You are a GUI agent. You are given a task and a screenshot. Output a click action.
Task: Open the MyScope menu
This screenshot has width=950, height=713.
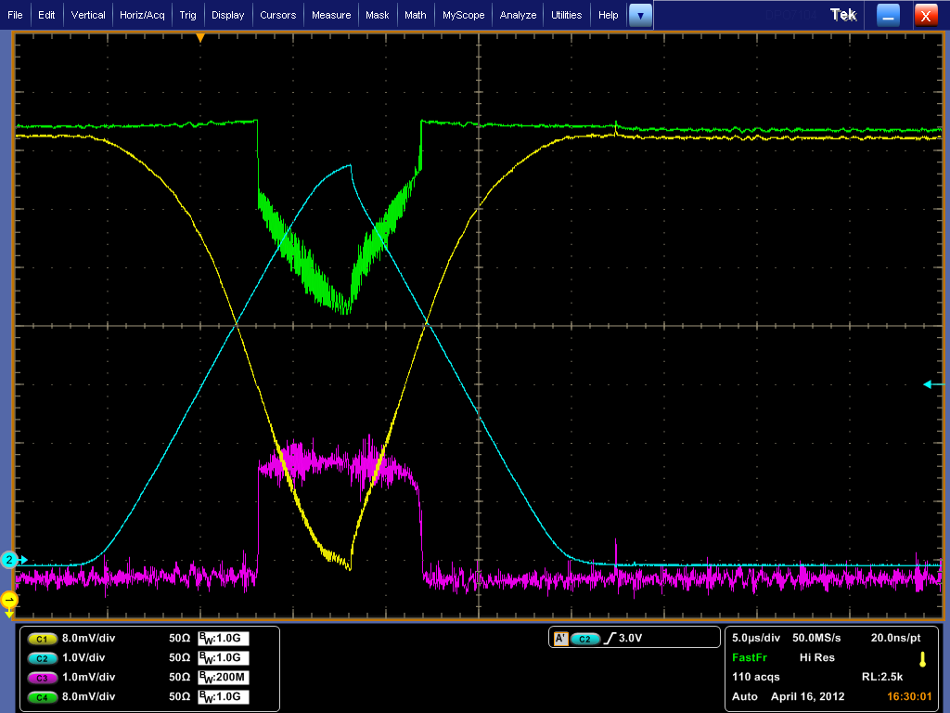pyautogui.click(x=463, y=15)
